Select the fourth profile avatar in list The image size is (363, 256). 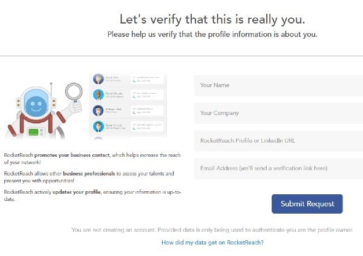[x=99, y=126]
